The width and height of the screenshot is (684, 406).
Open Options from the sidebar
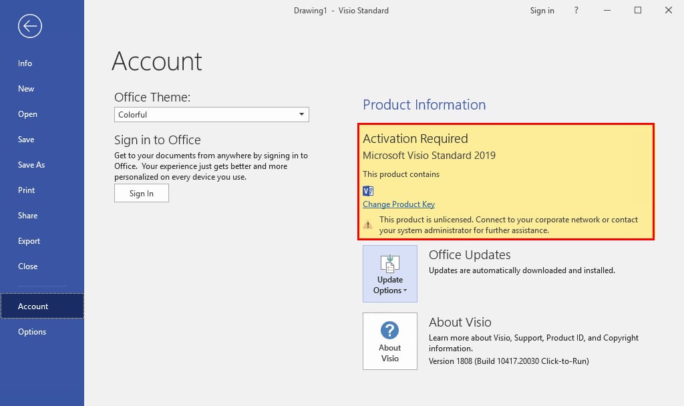click(x=32, y=331)
